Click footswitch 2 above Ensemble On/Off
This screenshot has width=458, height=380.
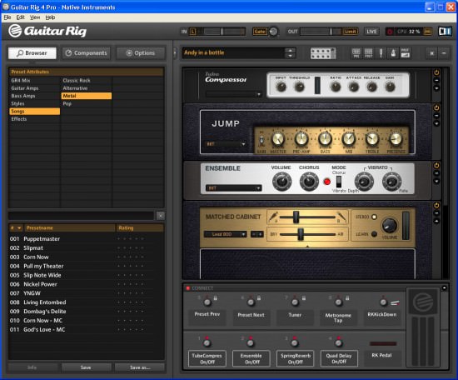coord(251,342)
